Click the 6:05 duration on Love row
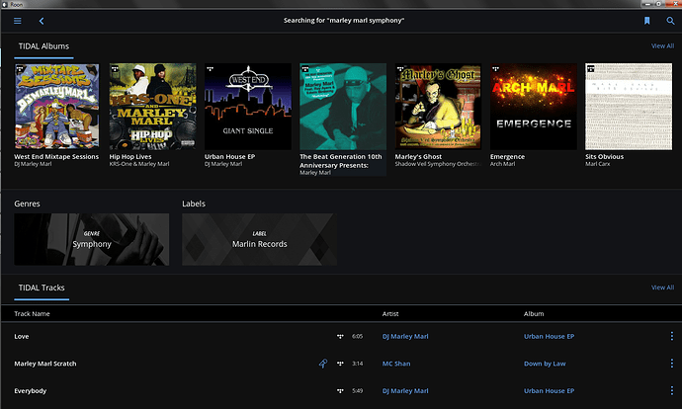Image resolution: width=682 pixels, height=409 pixels. (357, 337)
